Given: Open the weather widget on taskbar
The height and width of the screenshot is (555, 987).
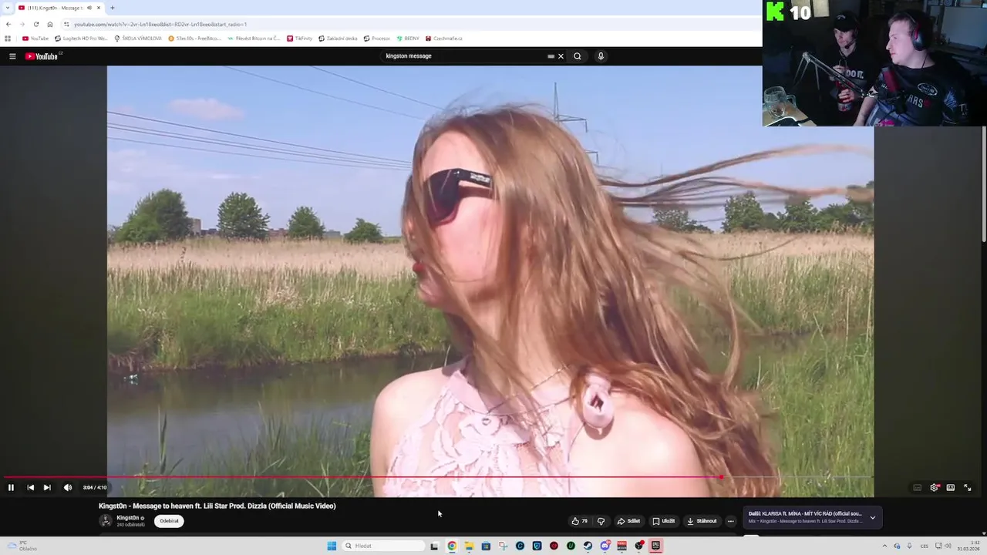Looking at the screenshot, I should (x=22, y=546).
